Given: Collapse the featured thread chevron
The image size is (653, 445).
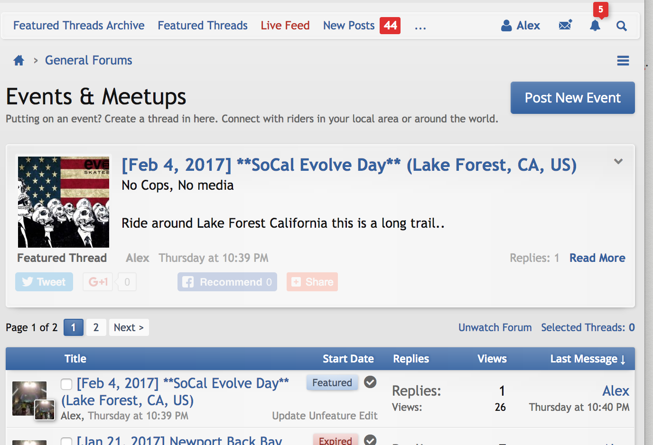Looking at the screenshot, I should tap(618, 161).
